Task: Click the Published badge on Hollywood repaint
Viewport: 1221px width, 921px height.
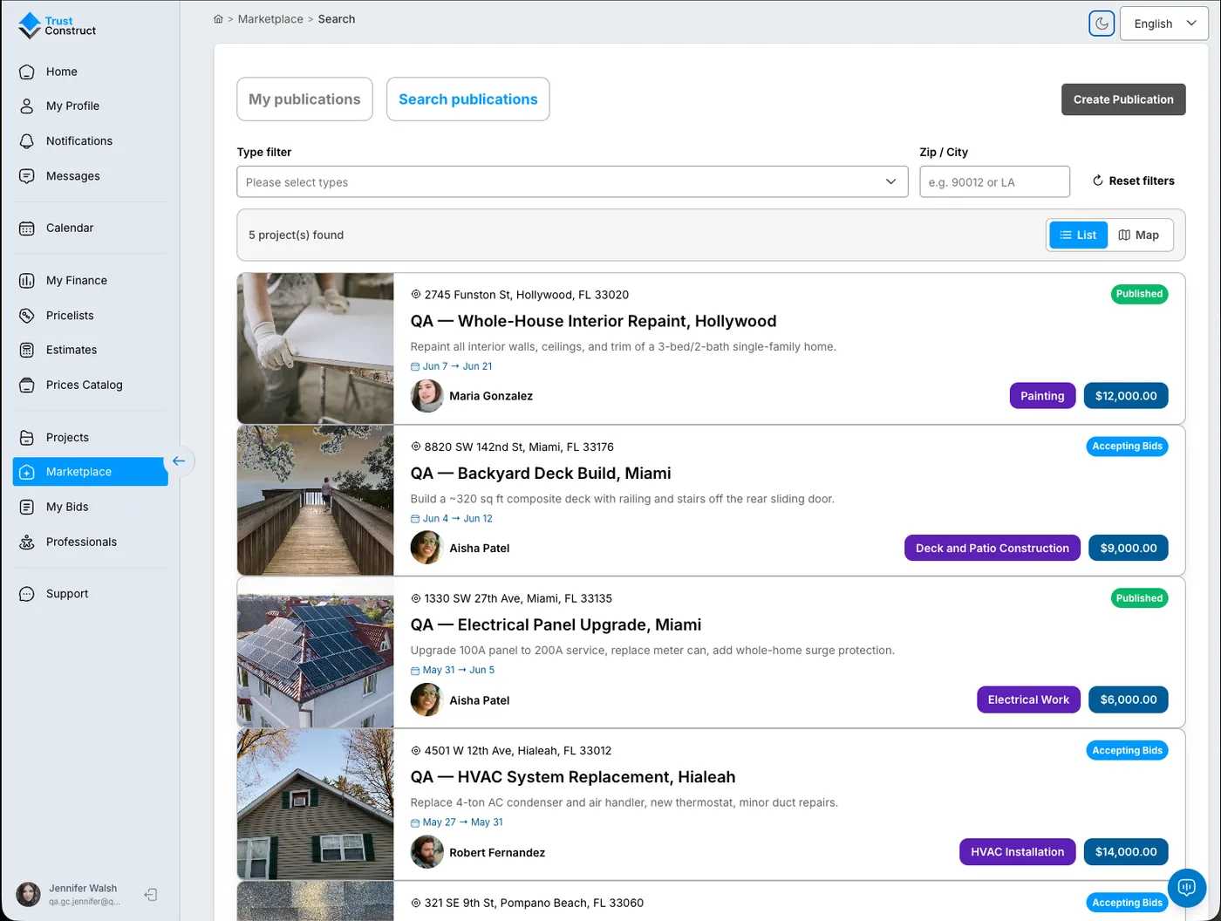Action: (x=1139, y=294)
